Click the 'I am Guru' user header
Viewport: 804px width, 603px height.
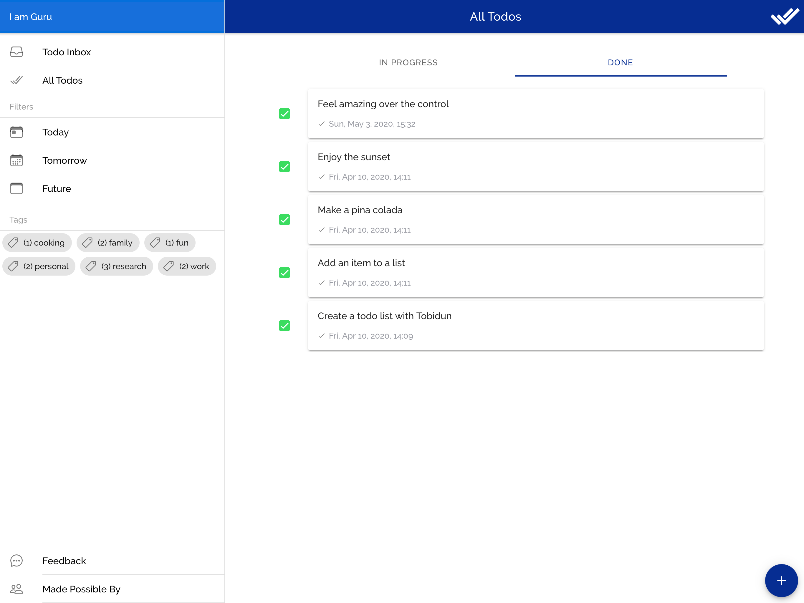click(31, 17)
